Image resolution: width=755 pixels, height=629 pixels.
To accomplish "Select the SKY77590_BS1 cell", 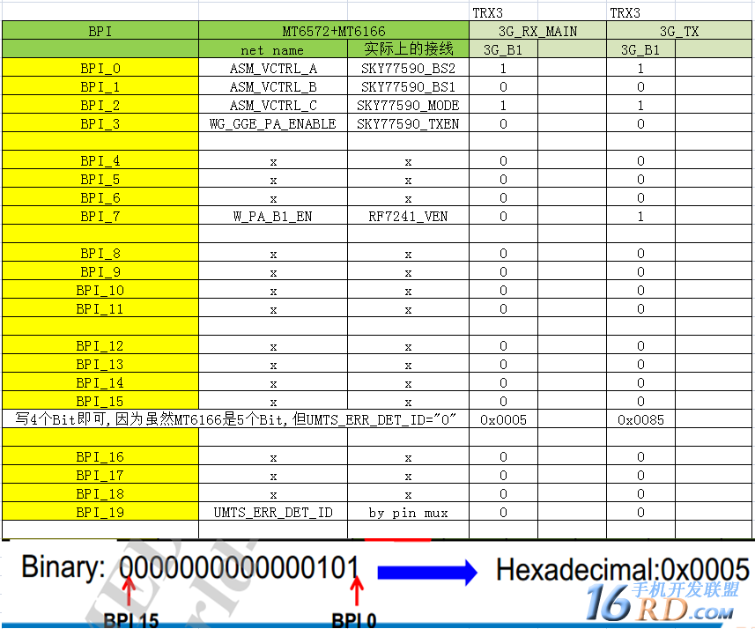I will pos(408,86).
